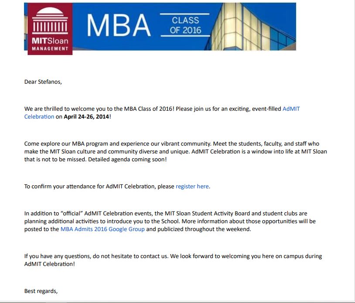Click the large MBA banner title

click(119, 26)
